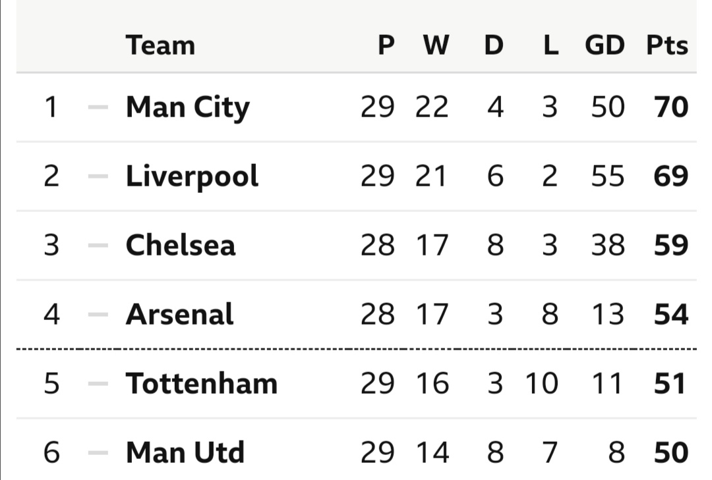Click the no-movement dash icon beside Arsenal
Screen dimensions: 712x480
98,315
